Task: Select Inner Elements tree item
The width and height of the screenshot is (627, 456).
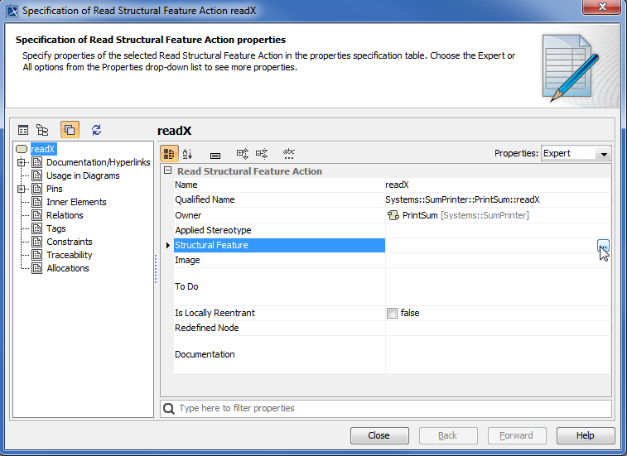Action: point(76,202)
